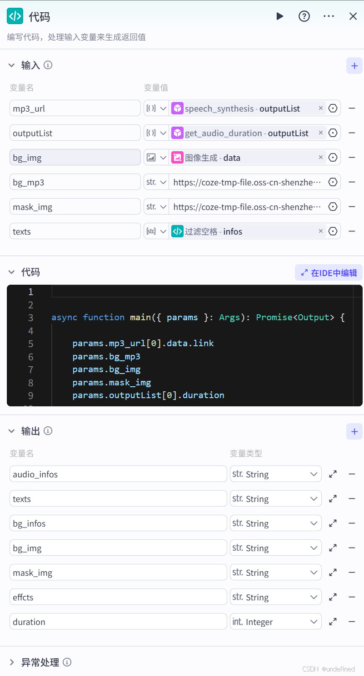Edit the bg_mp3 variable name field
This screenshot has width=364, height=676.
[75, 182]
